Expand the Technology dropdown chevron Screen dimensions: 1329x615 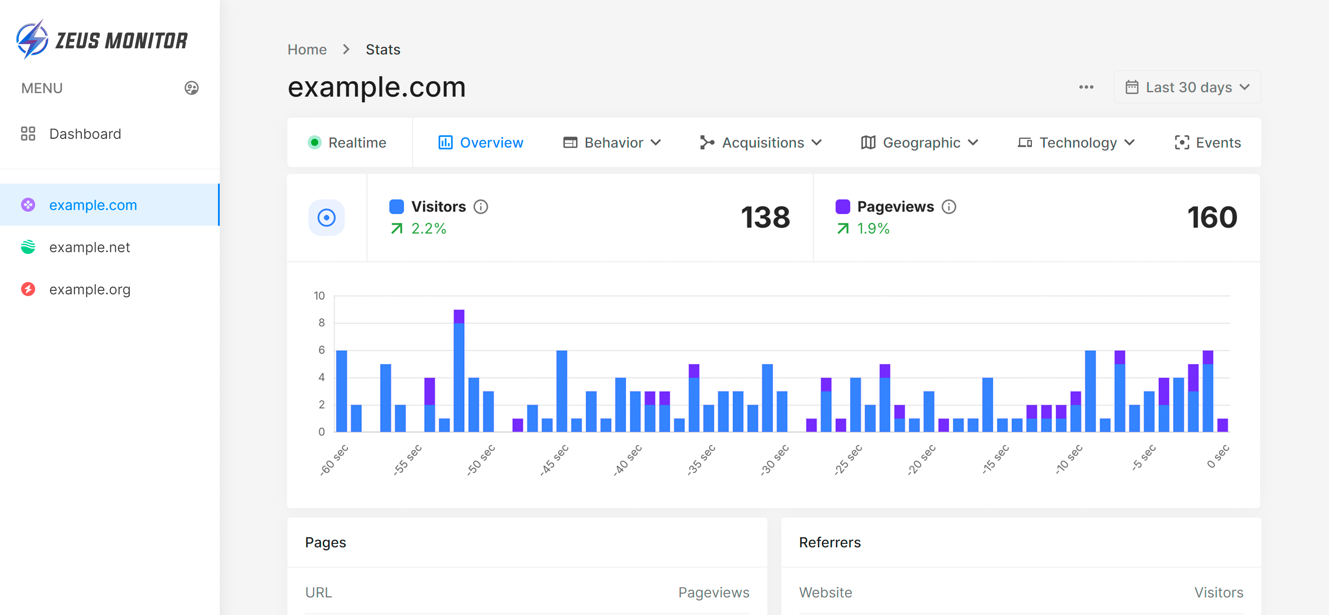[1129, 142]
